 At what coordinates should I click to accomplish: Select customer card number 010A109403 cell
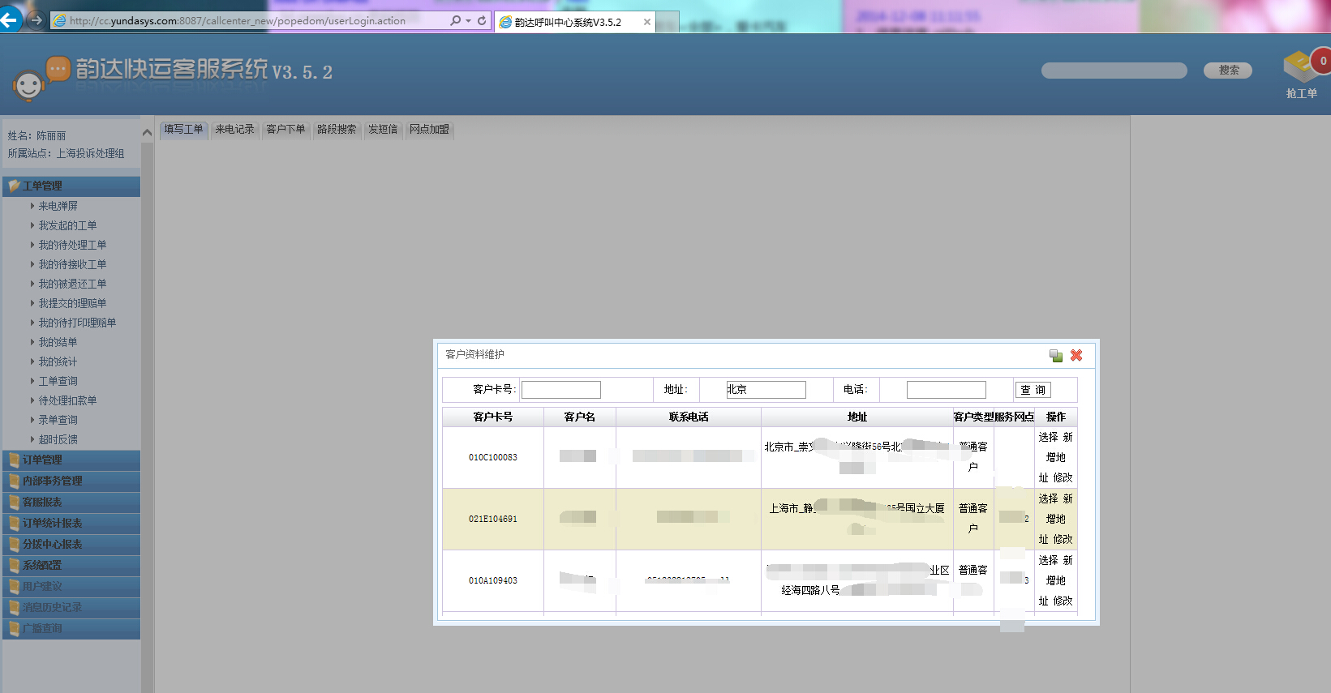[x=493, y=580]
